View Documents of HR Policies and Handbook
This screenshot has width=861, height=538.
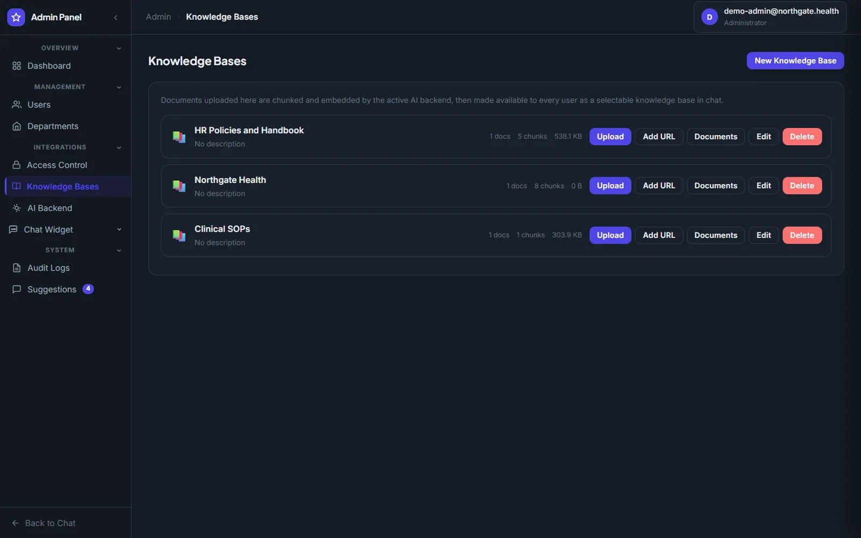coord(716,137)
